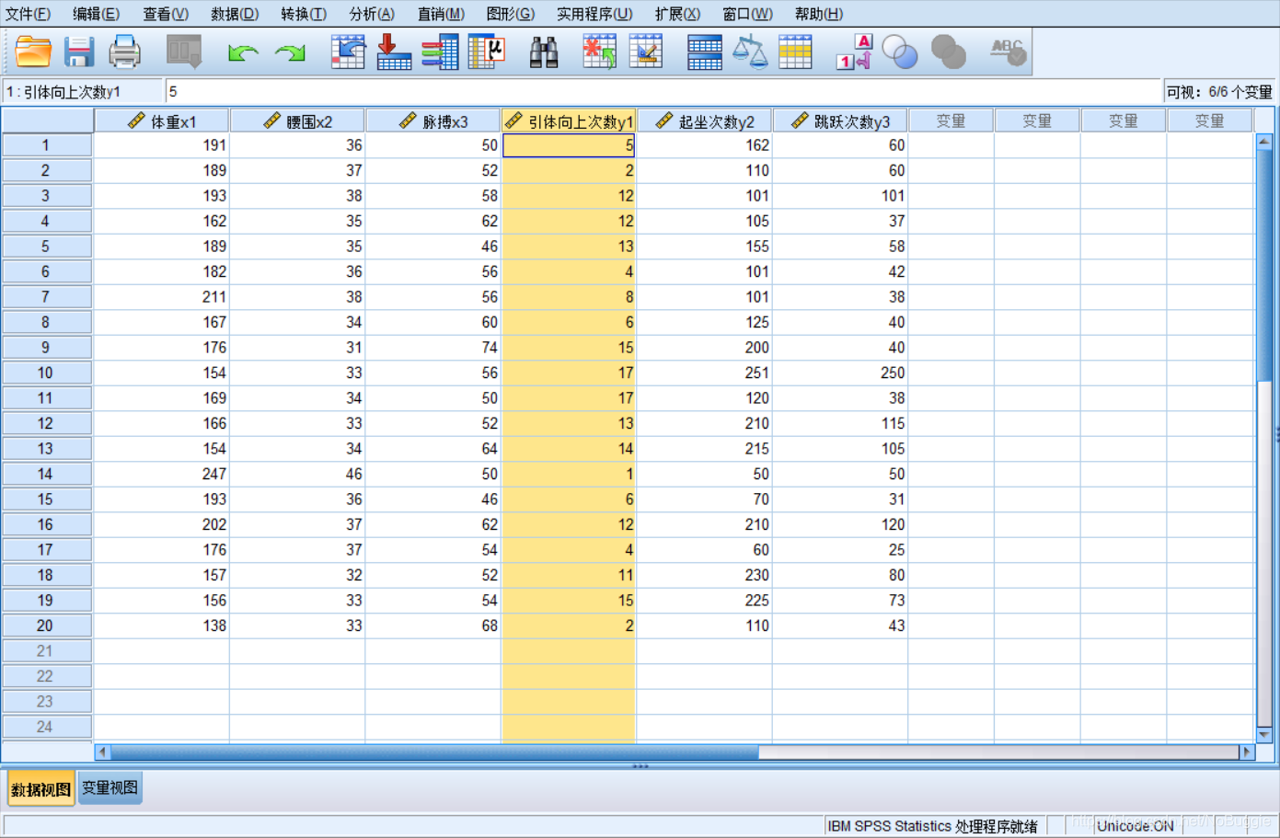Click the 可视: 6/6 个变量 indicator
Viewport: 1280px width, 838px height.
1219,92
